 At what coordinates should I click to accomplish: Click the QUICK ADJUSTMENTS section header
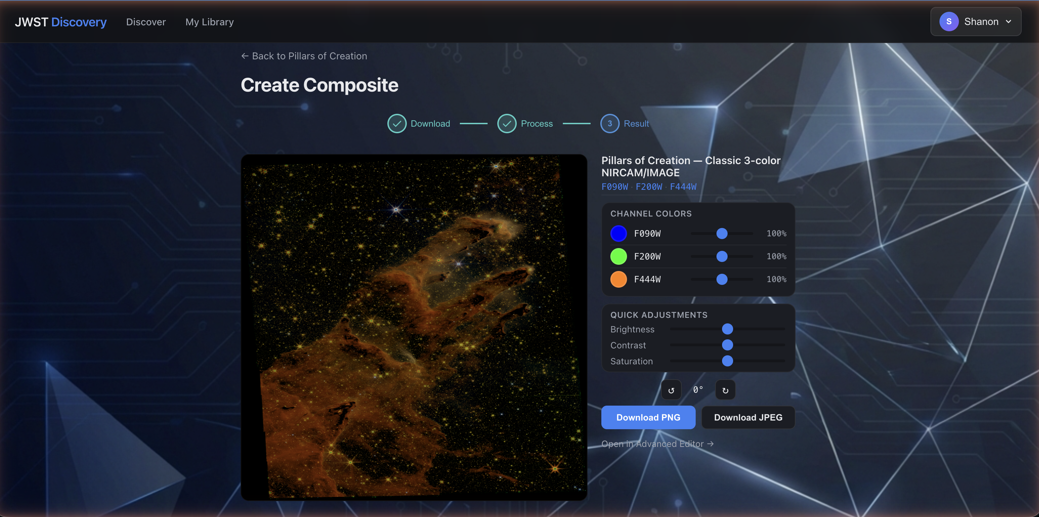coord(659,315)
